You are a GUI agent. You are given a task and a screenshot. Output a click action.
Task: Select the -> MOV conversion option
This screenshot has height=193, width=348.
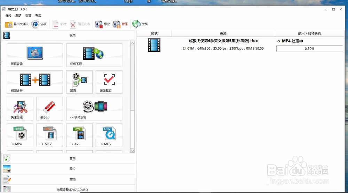click(x=109, y=135)
